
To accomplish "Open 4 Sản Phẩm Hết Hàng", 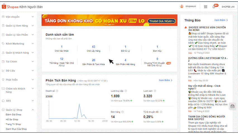I will 125,62.
